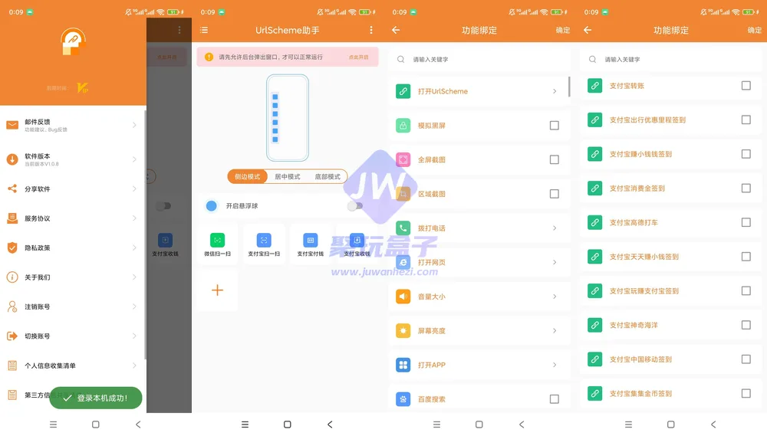This screenshot has width=767, height=436.
Task: Select the 居中模式 tab
Action: [287, 176]
